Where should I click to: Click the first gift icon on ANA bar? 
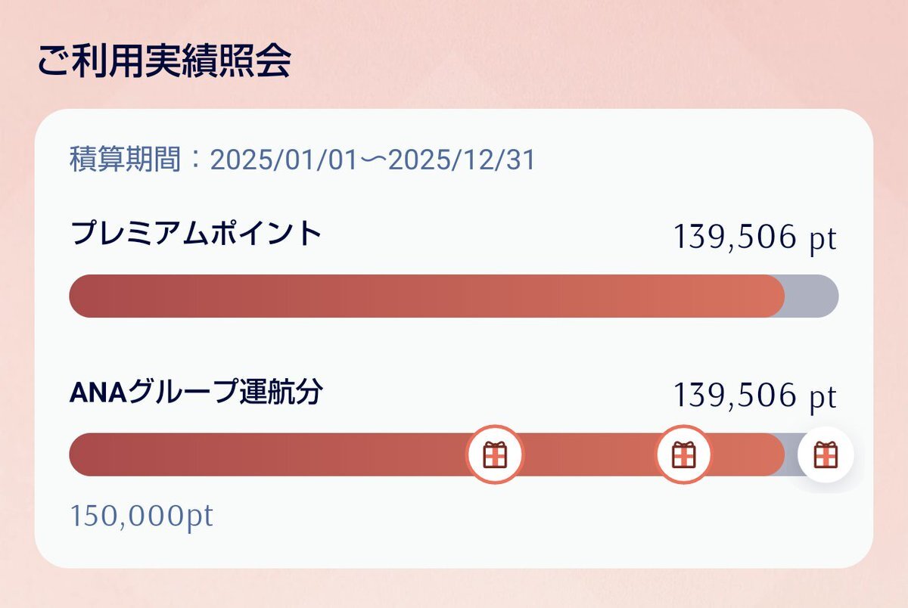[495, 454]
